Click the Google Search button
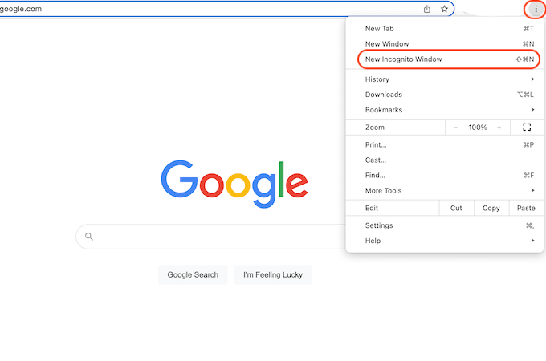The width and height of the screenshot is (546, 361). coord(193,274)
